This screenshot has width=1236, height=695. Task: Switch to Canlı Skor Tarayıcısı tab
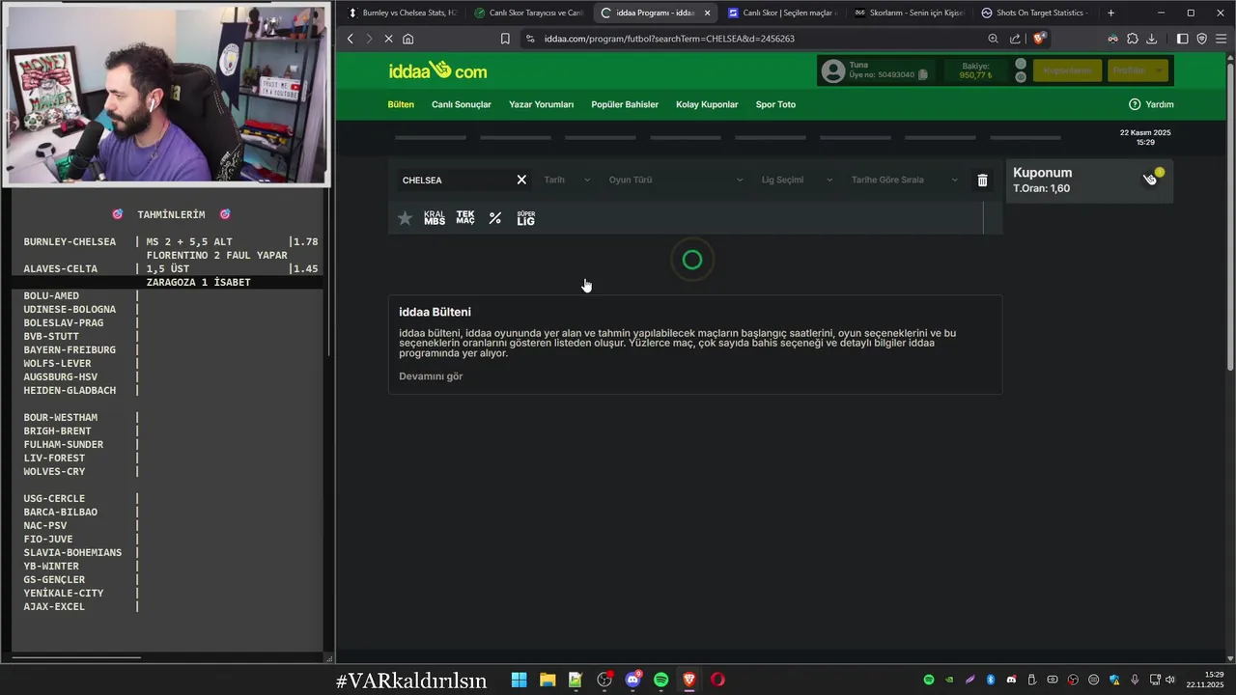pos(528,13)
